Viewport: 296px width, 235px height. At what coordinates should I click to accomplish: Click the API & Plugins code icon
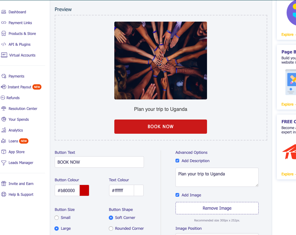pyautogui.click(x=4, y=44)
